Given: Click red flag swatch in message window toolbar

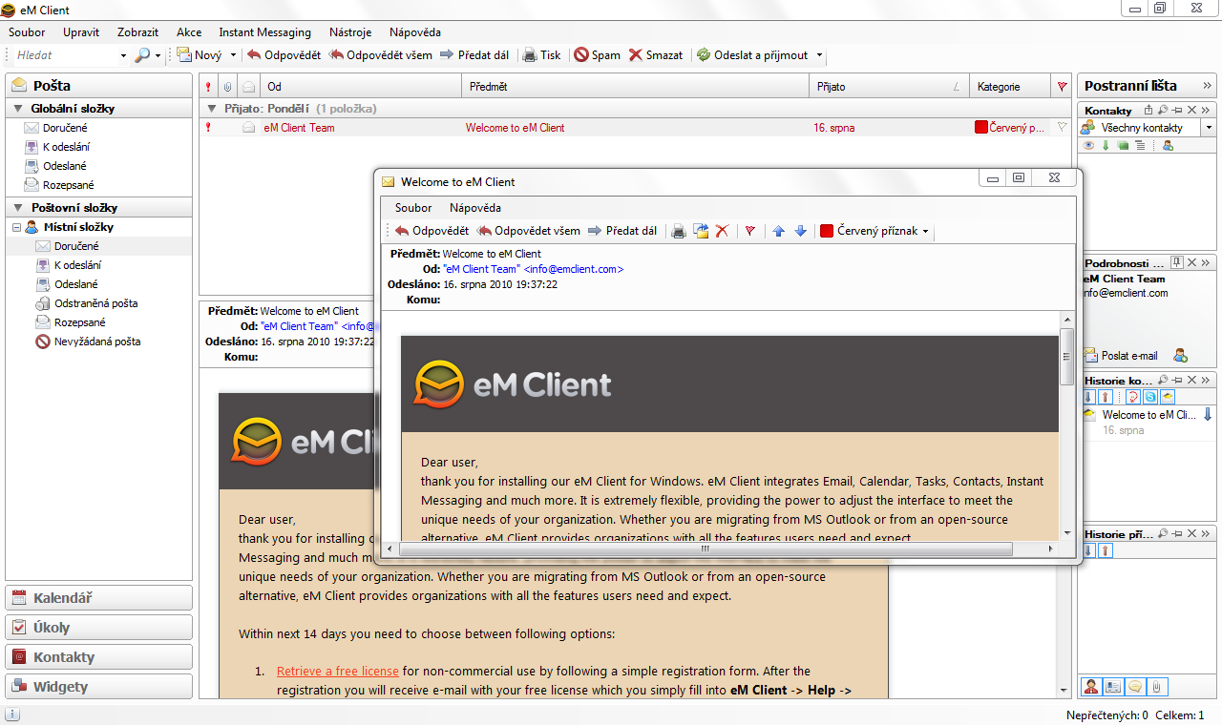Looking at the screenshot, I should tap(827, 231).
